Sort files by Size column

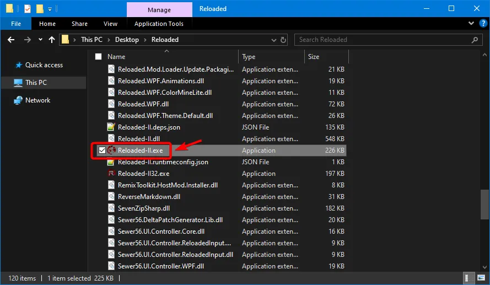tap(314, 57)
